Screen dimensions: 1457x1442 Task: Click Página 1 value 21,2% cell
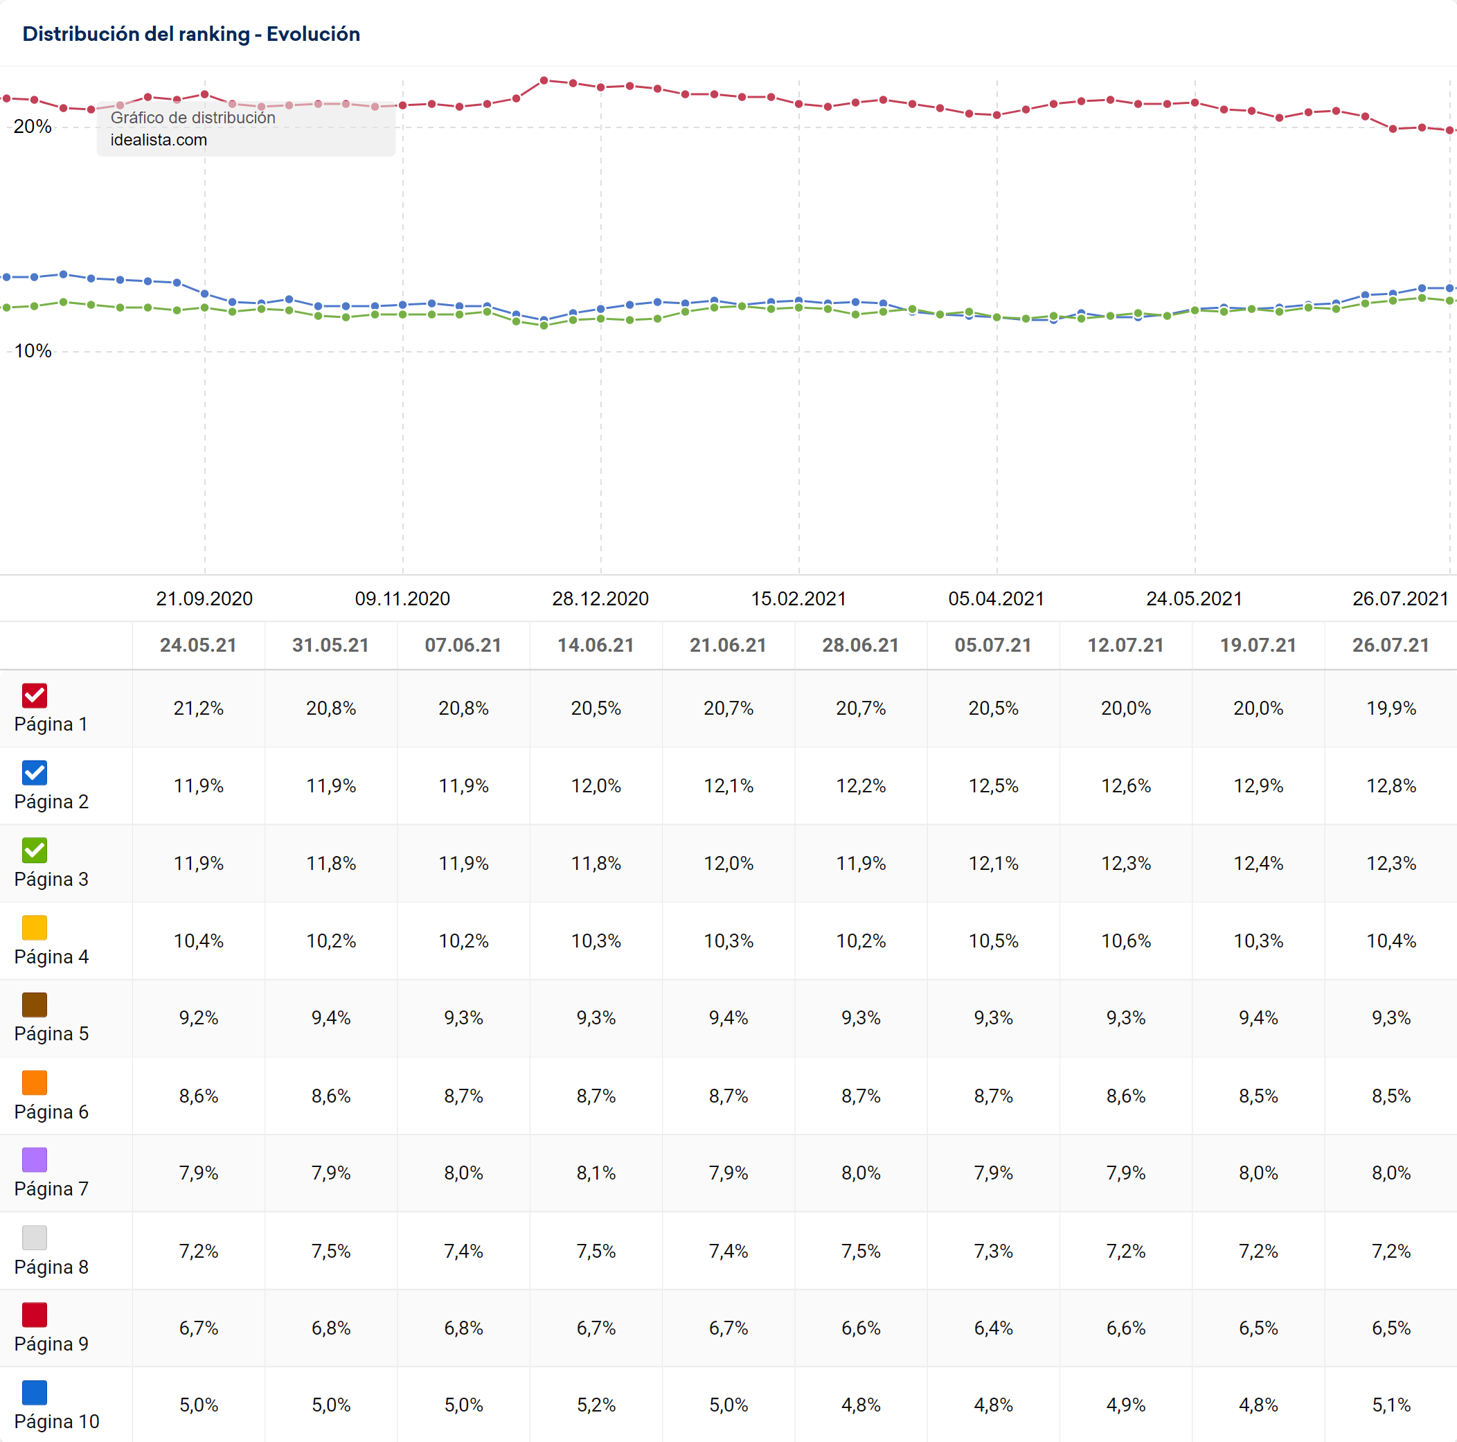[198, 708]
